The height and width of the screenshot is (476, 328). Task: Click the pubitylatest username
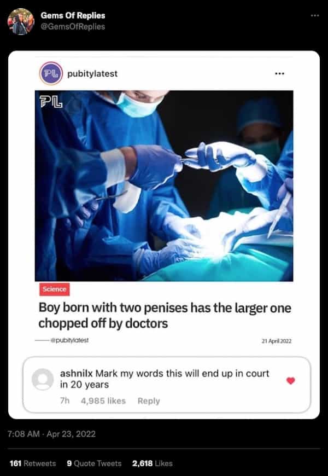tap(92, 73)
